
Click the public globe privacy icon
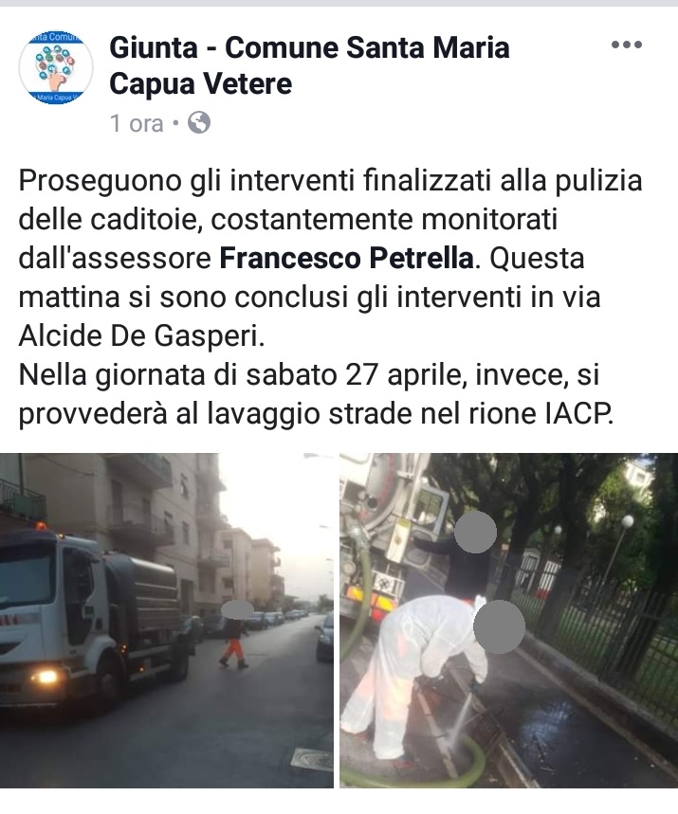point(199,123)
